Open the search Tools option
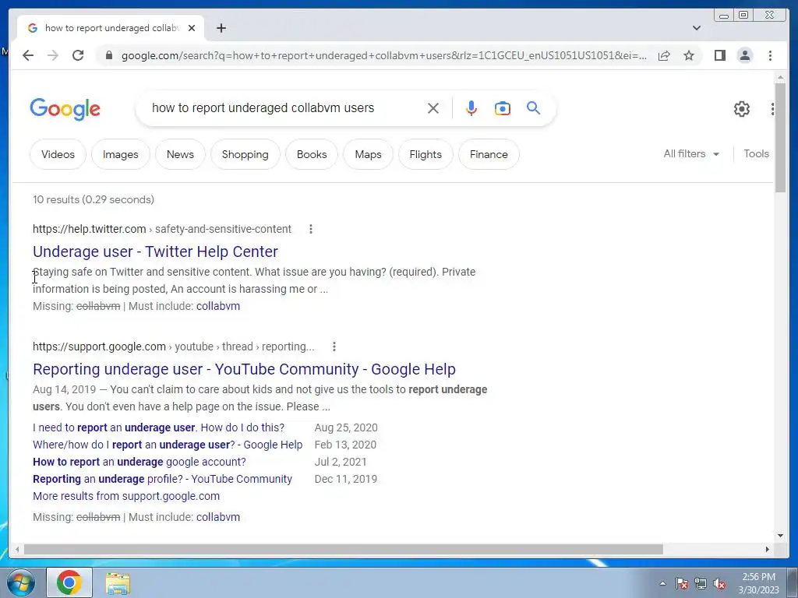The height and width of the screenshot is (598, 798). [756, 153]
